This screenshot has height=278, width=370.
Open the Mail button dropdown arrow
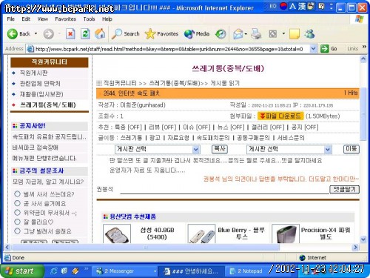point(246,34)
